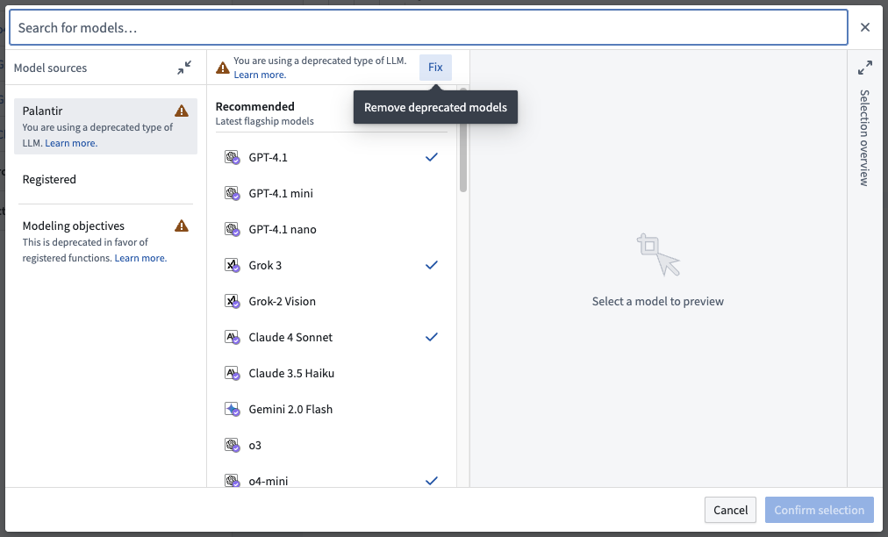Deselect the Grok 3 checkmark
Viewport: 888px width, 537px height.
coord(432,264)
